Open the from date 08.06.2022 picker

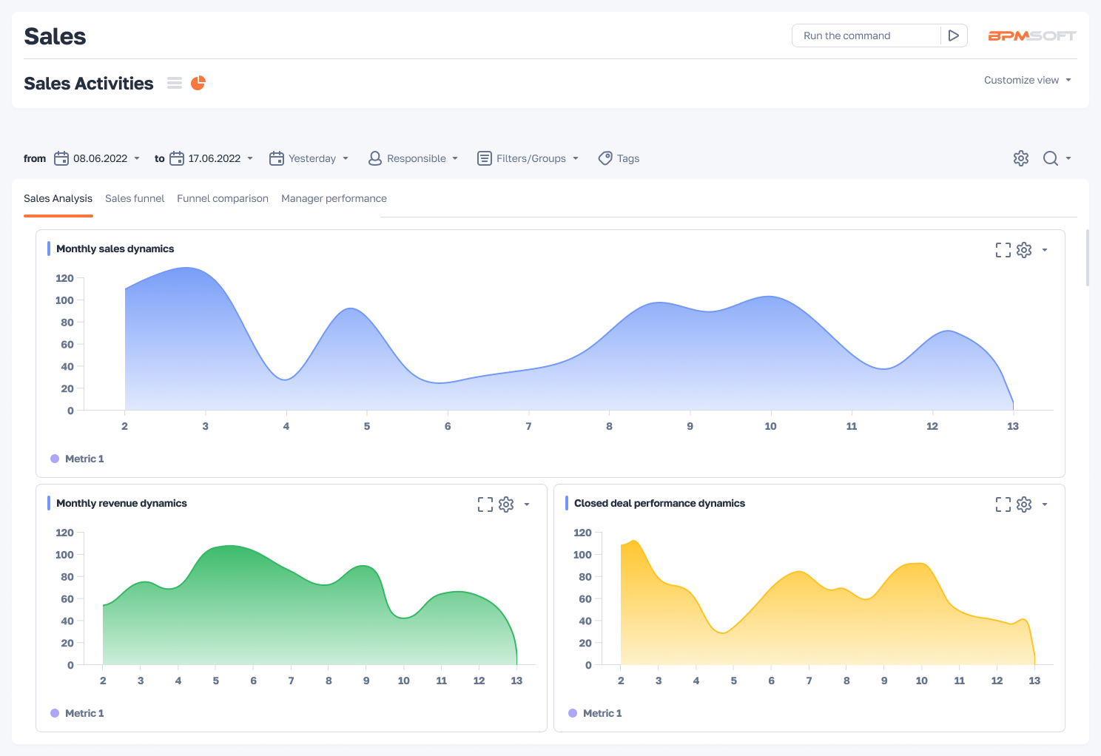pos(97,158)
